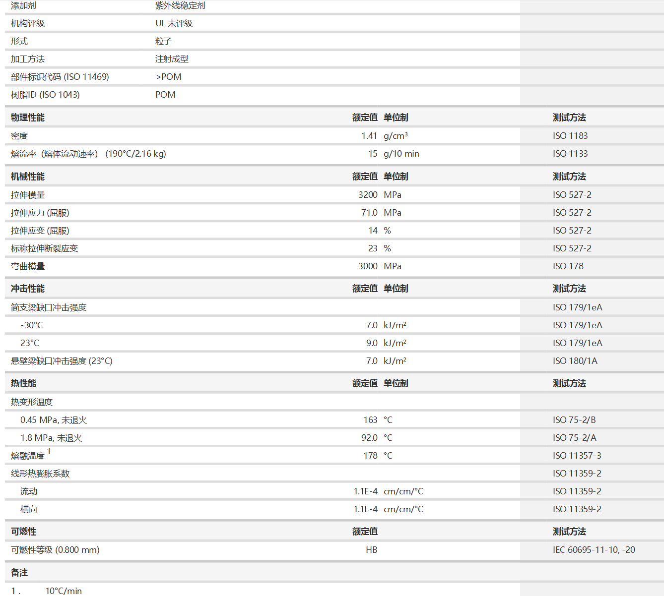Screen dimensions: 664x596
Task: Click the ISO 75-2/B test method
Action: (x=574, y=420)
